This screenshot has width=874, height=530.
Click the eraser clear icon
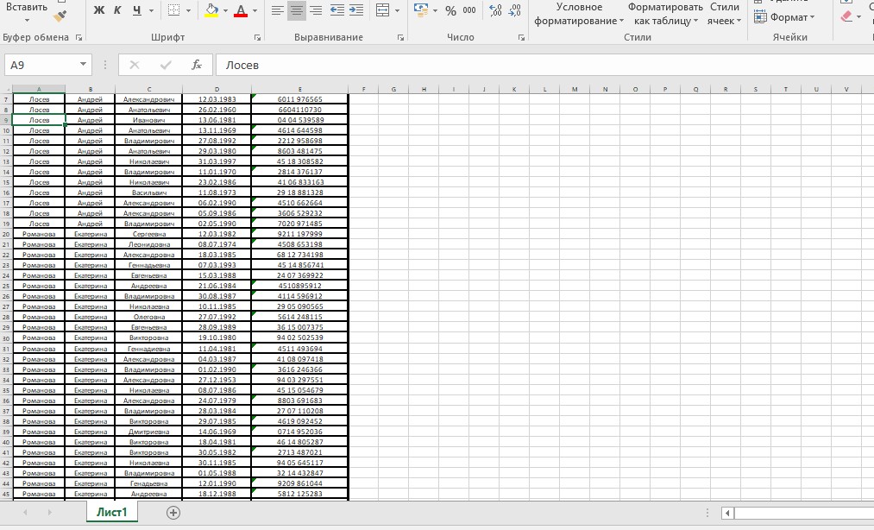846,16
